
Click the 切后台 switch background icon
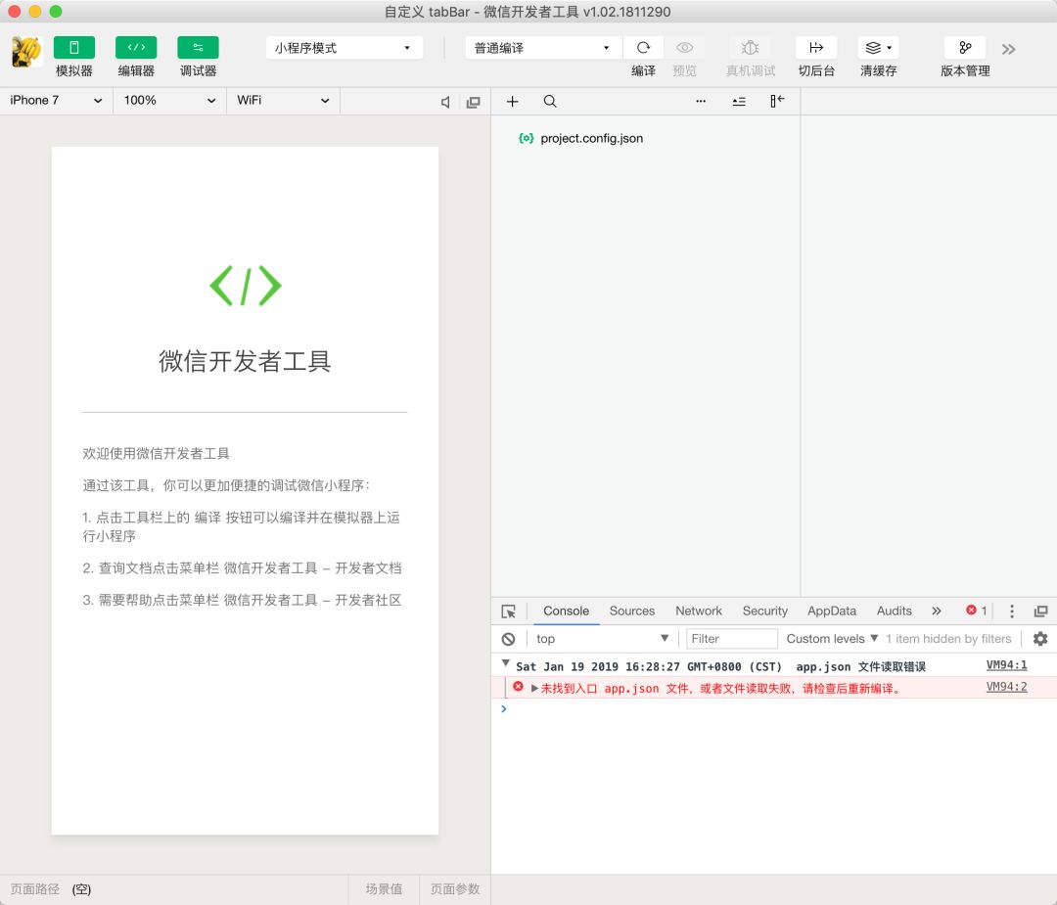(816, 48)
